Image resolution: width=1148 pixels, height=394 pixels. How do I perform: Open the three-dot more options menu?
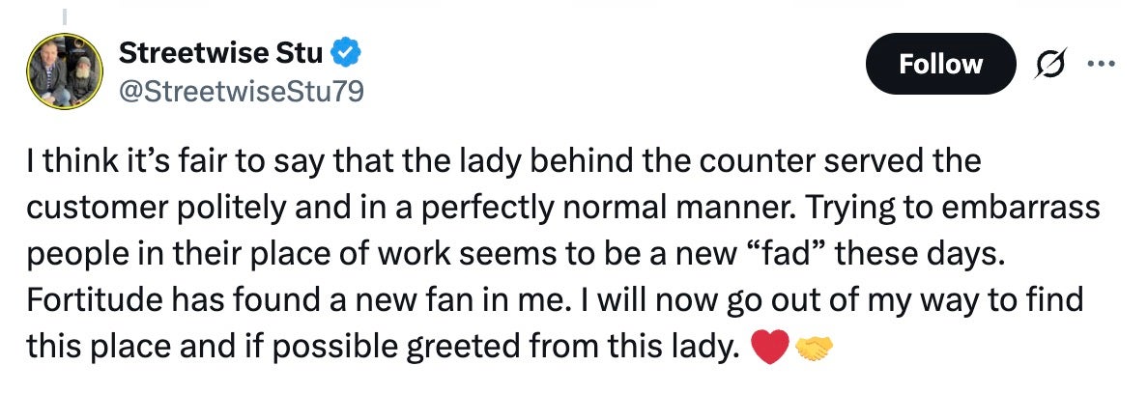coord(1101,64)
